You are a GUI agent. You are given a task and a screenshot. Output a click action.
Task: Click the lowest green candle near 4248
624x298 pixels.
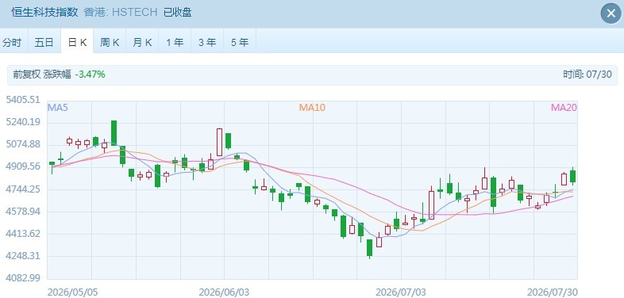[x=370, y=248]
